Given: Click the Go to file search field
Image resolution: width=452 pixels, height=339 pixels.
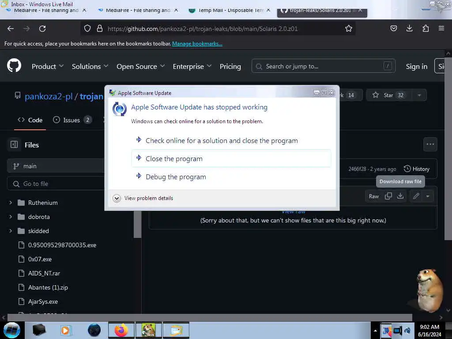Looking at the screenshot, I should pos(56,184).
